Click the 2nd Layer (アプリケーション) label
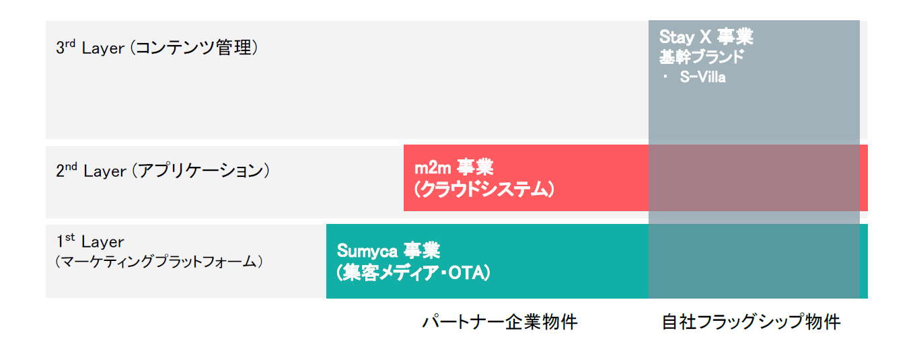This screenshot has width=915, height=345. click(x=162, y=171)
